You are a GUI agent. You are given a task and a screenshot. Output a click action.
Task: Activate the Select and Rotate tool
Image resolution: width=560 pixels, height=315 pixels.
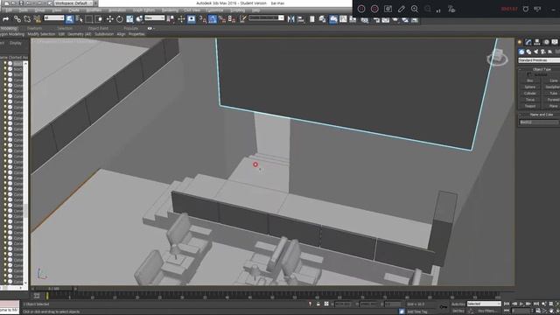coord(120,19)
